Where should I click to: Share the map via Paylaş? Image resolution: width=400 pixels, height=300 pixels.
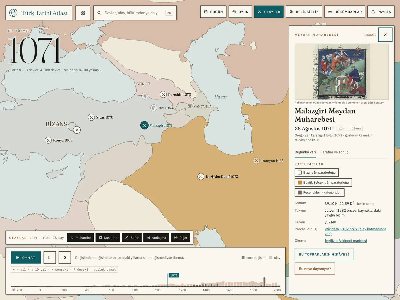381,12
